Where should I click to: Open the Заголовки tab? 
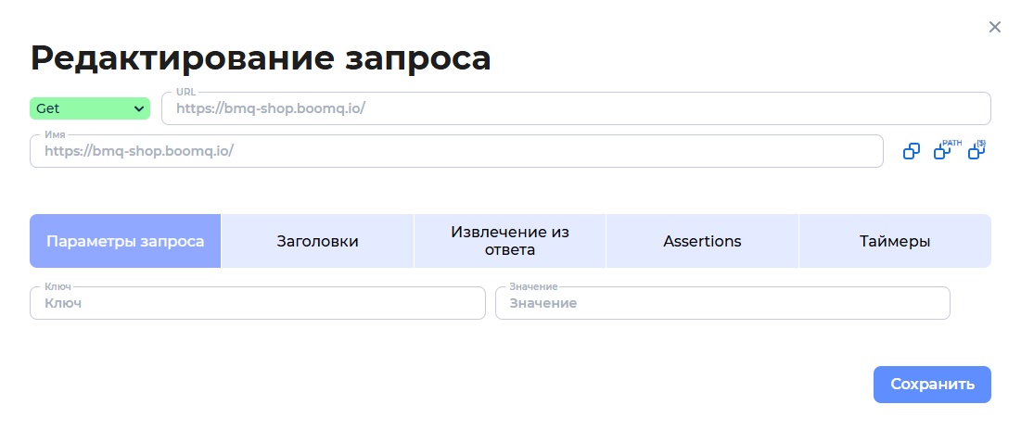(x=317, y=241)
